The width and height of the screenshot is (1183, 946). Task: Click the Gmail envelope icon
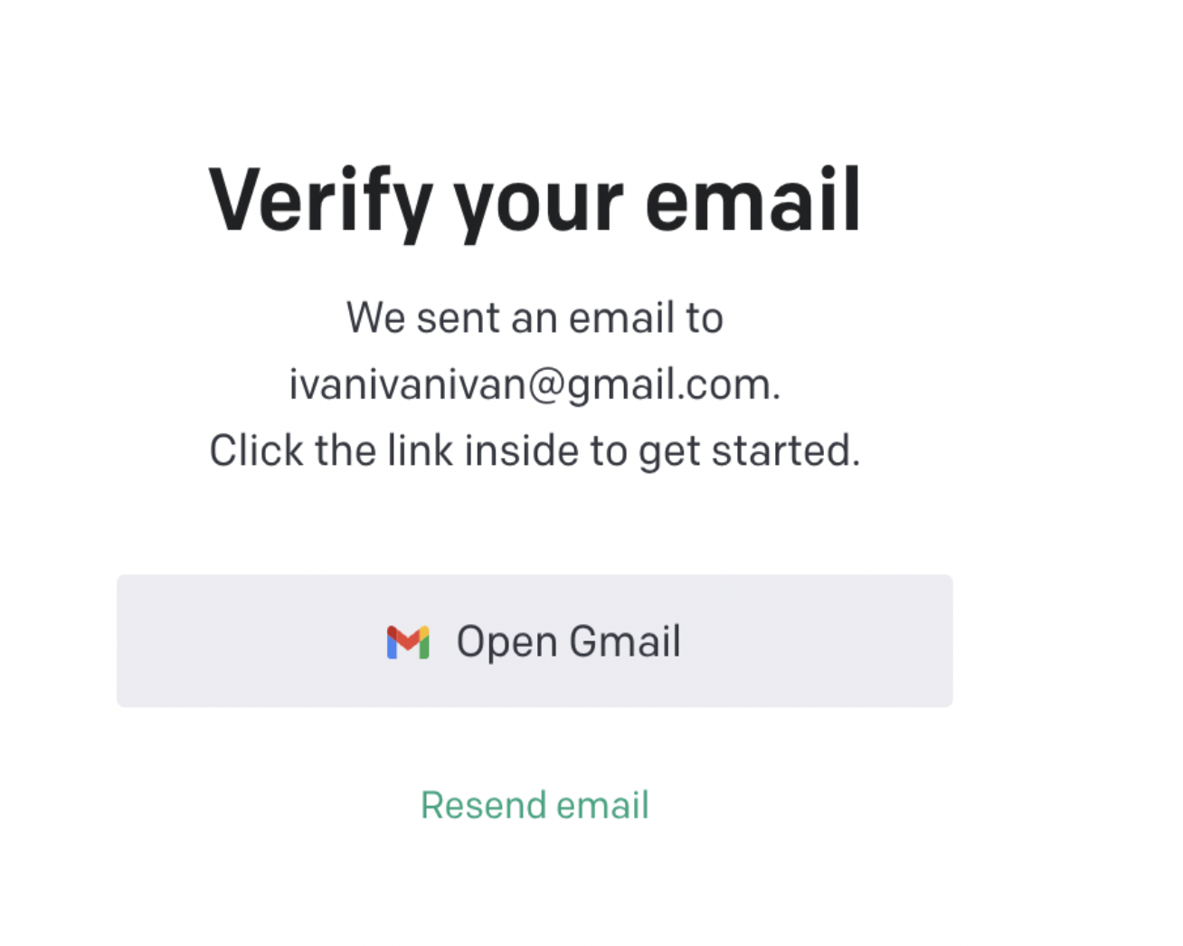[x=408, y=642]
